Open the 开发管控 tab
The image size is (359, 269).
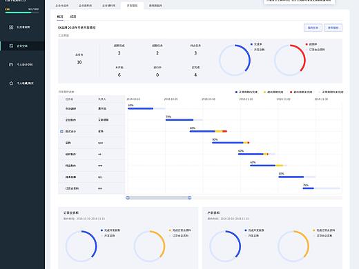(x=132, y=6)
